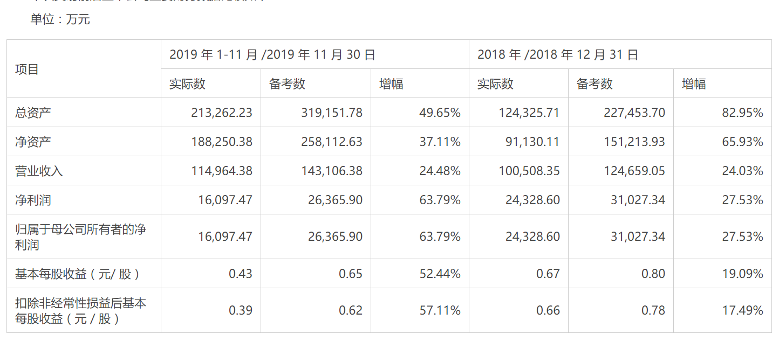Select the 82.95% growth cell
Image resolution: width=779 pixels, height=341 pixels.
742,113
